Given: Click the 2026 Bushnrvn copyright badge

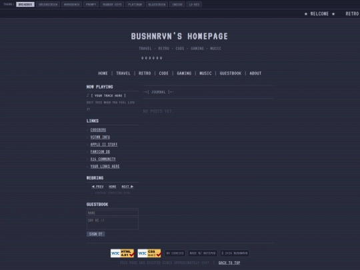Looking at the screenshot, I should pos(235,253).
